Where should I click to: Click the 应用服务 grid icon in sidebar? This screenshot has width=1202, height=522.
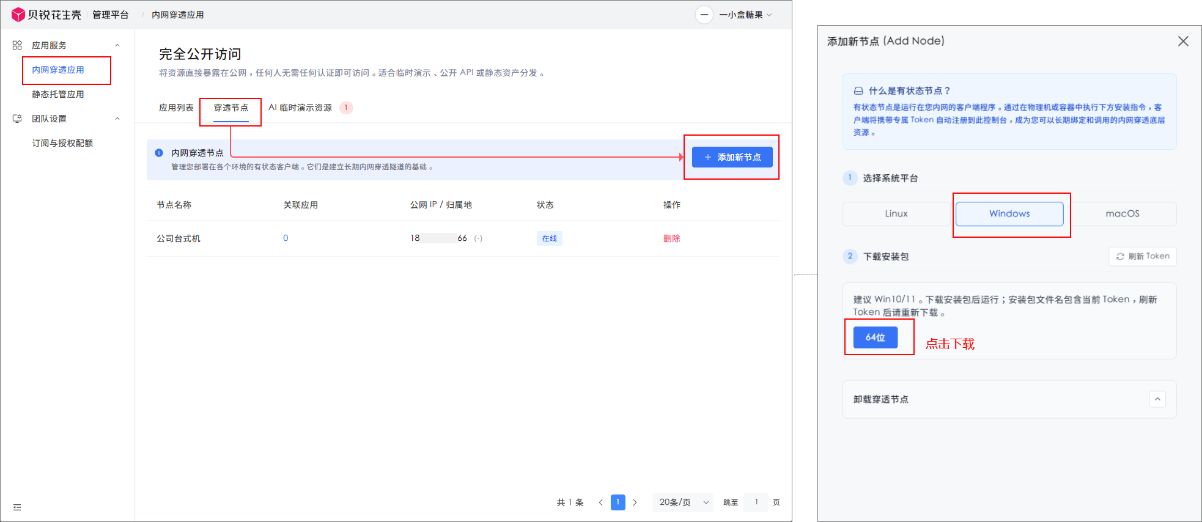click(x=17, y=45)
